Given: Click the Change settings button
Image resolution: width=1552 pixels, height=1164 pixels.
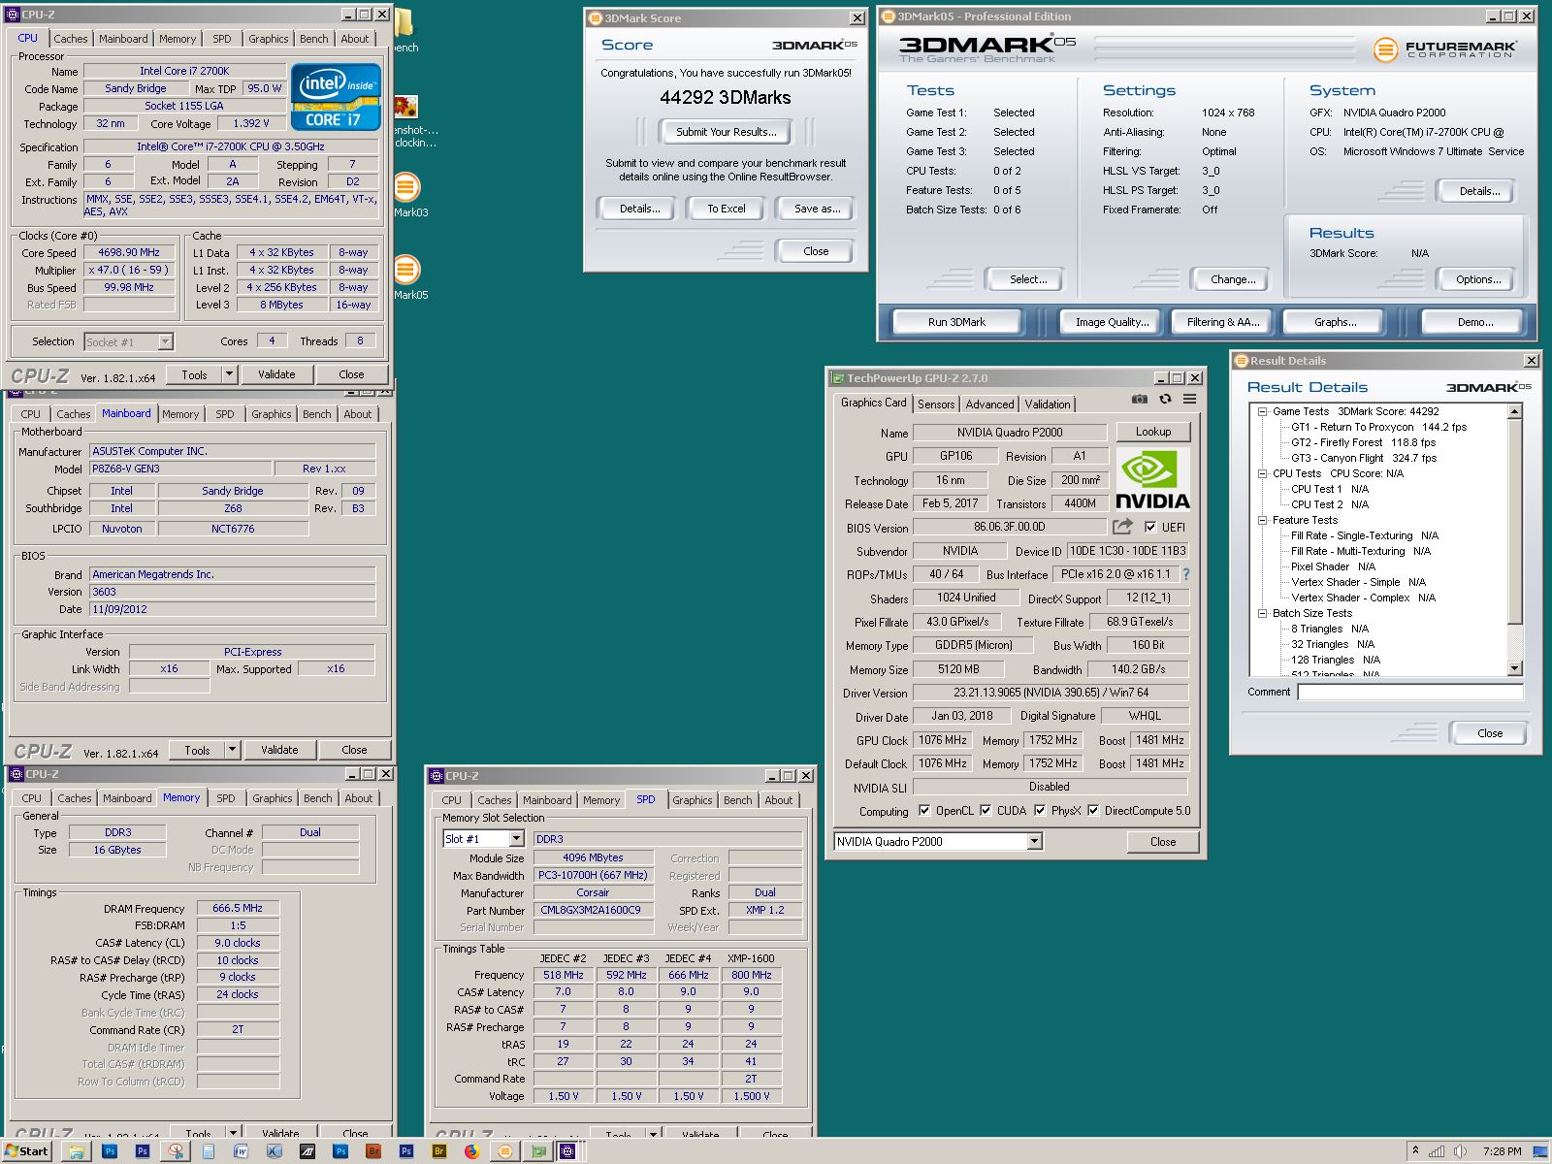Looking at the screenshot, I should (1232, 279).
